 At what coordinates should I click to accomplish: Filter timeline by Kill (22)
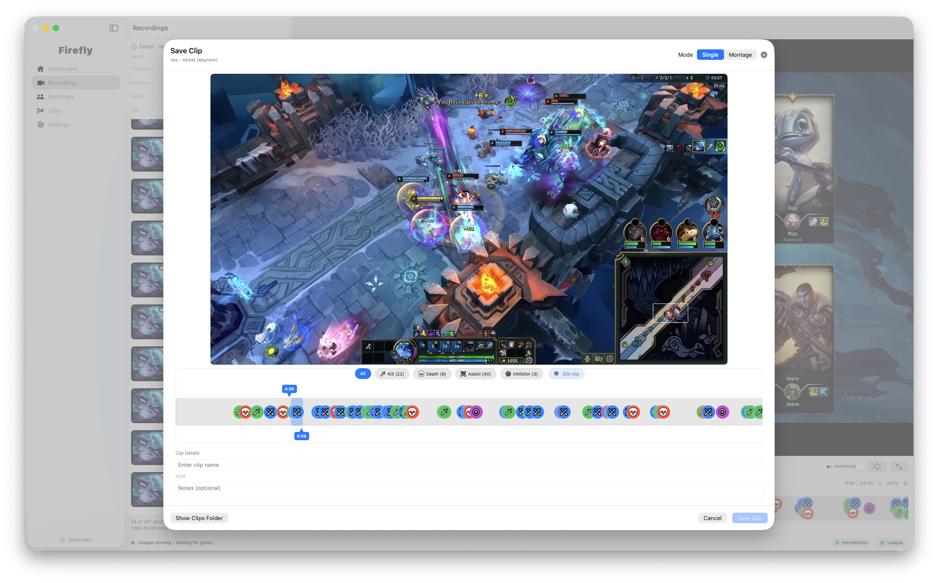392,374
